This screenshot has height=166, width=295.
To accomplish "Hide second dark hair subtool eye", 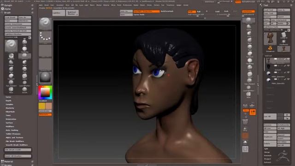I will click(x=289, y=65).
